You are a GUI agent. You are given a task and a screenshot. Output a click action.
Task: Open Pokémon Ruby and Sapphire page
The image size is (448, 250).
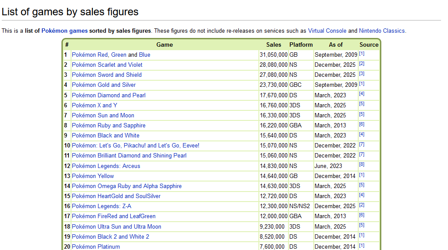pos(109,125)
